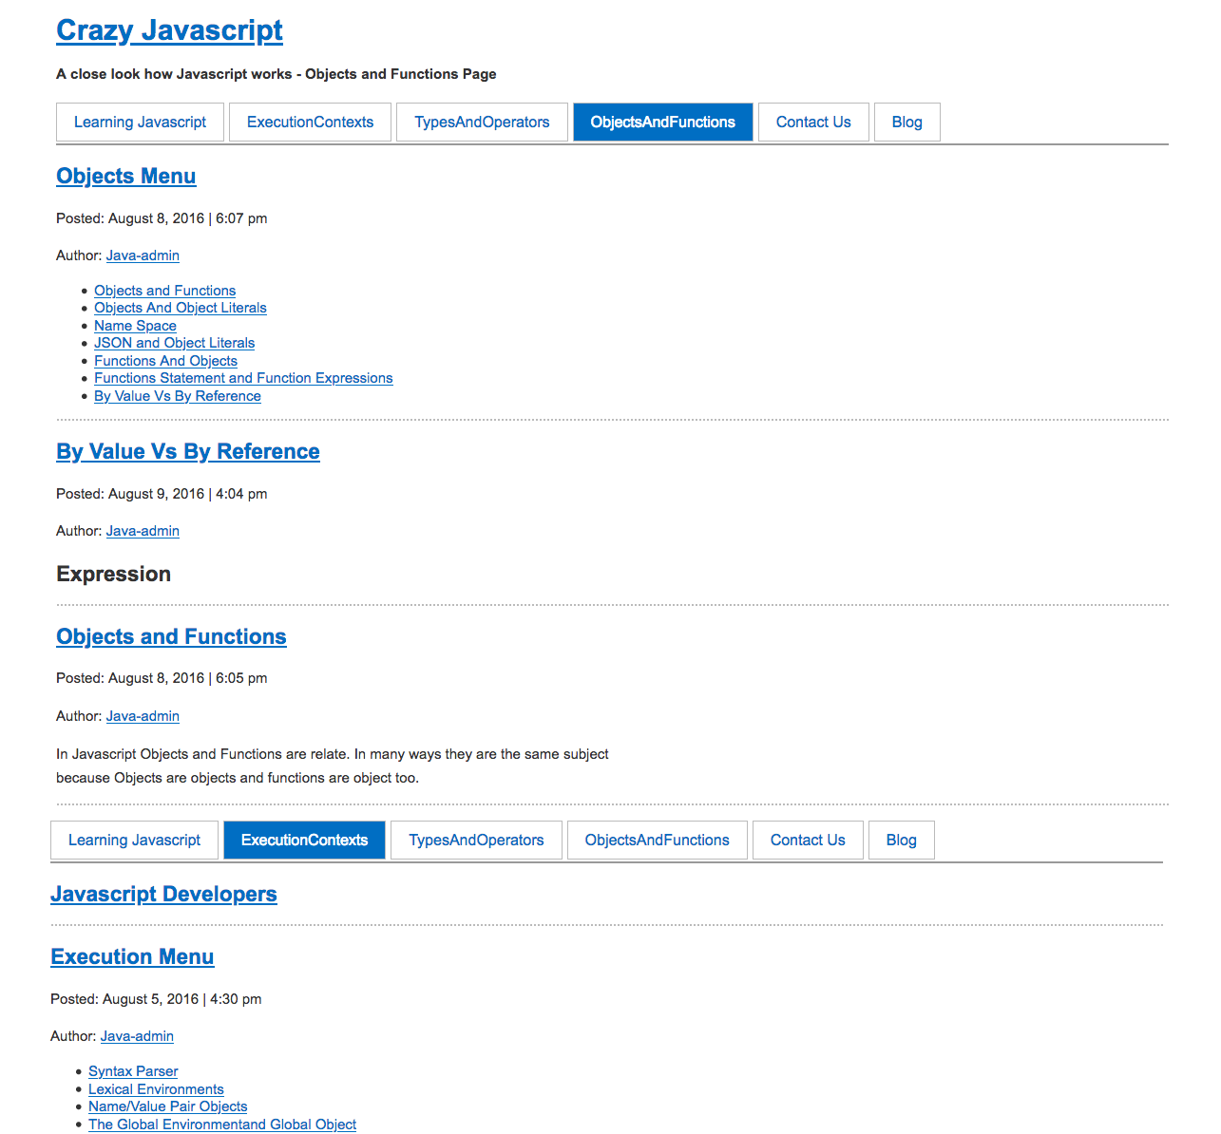Click the Name Space list link
Screen dimensions: 1221x1134
[135, 326]
